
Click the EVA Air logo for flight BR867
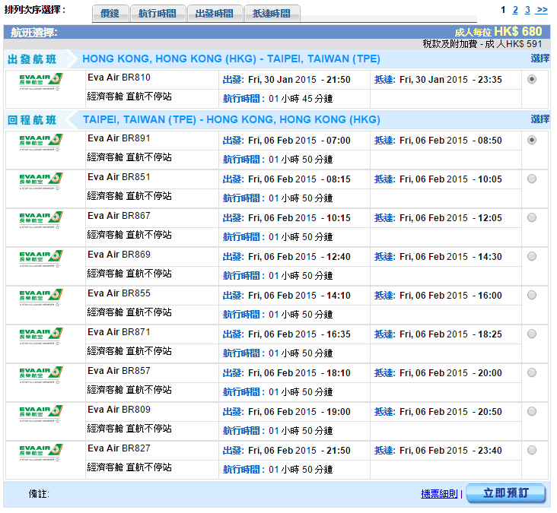point(41,220)
